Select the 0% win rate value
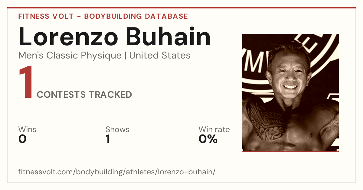This screenshot has height=190, width=363. pos(208,139)
